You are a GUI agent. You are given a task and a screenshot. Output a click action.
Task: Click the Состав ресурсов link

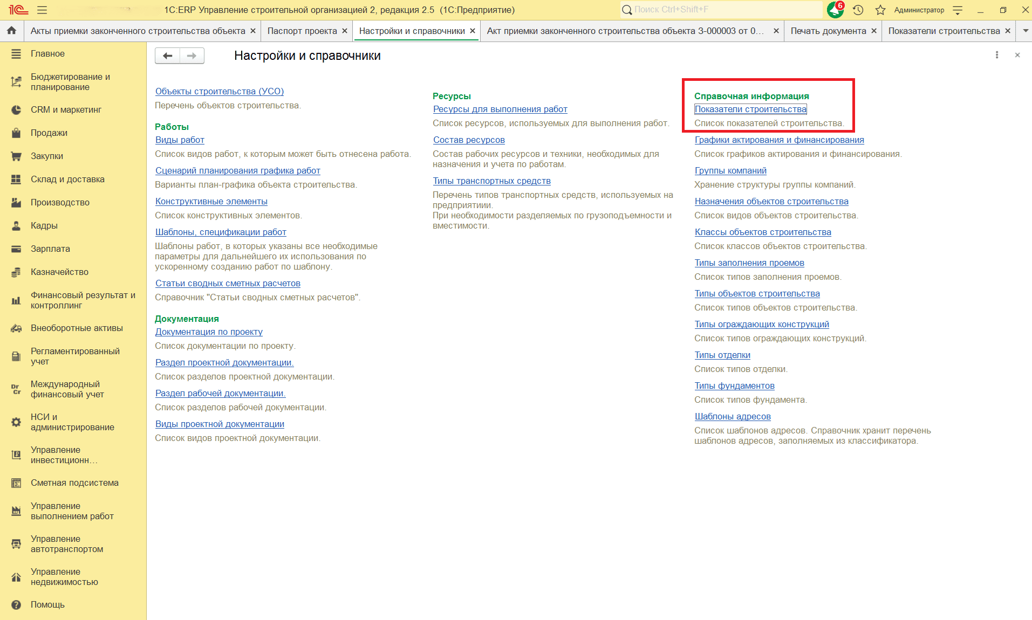coord(469,140)
